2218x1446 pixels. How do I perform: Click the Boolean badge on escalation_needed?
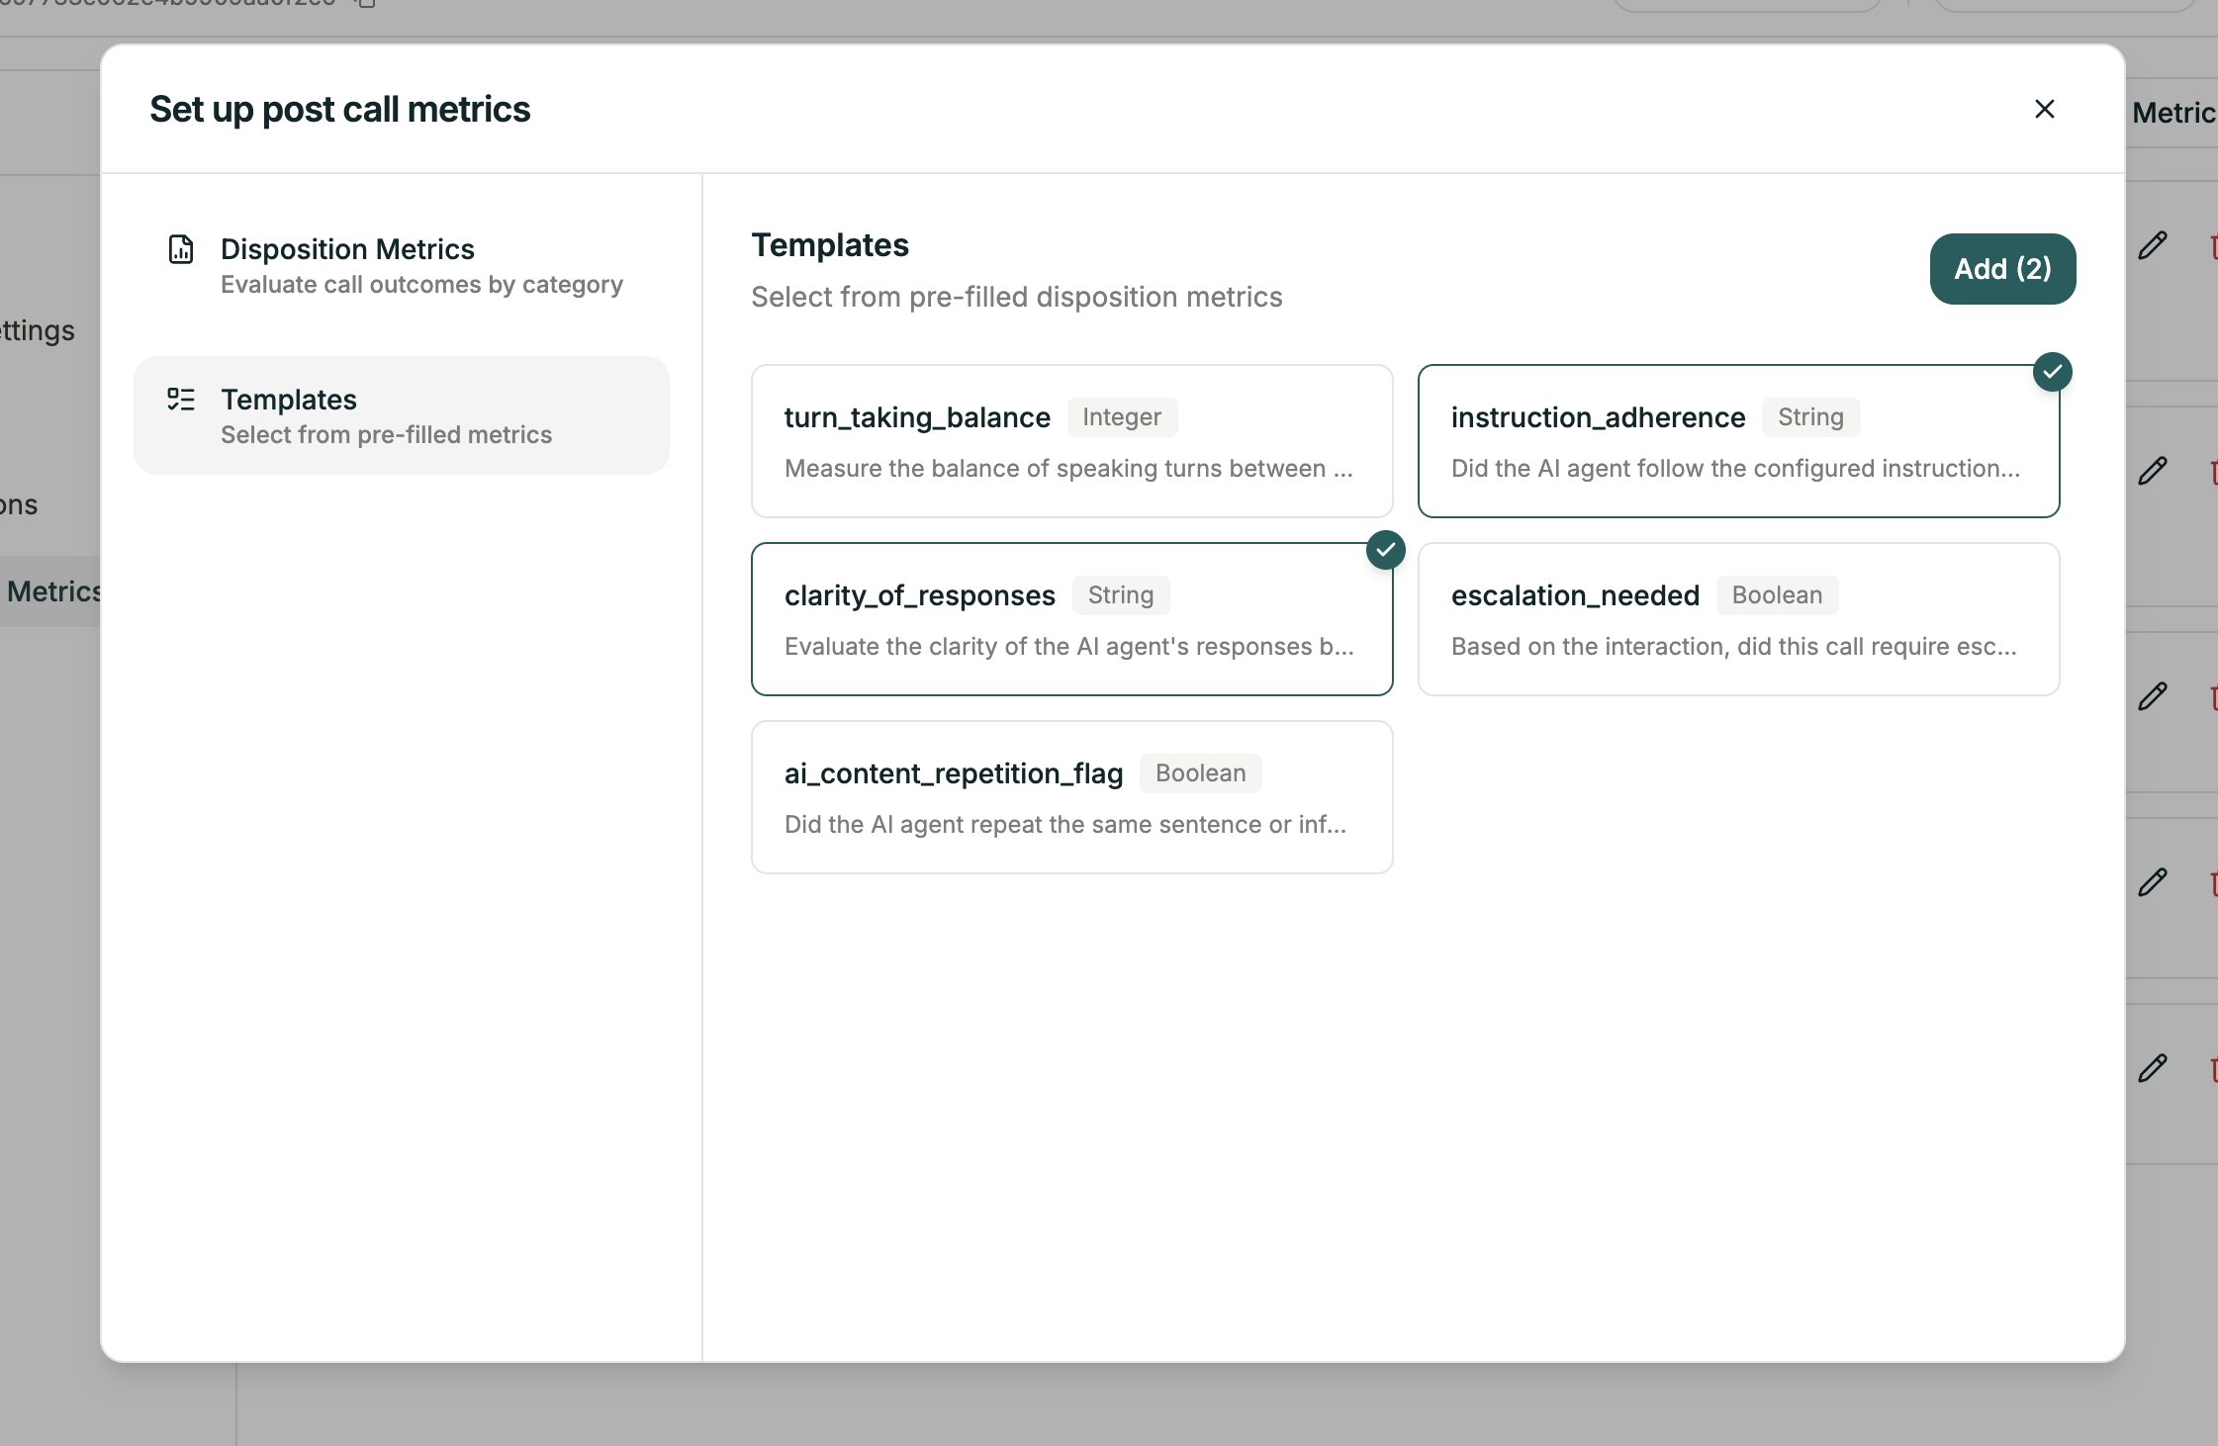click(1776, 594)
